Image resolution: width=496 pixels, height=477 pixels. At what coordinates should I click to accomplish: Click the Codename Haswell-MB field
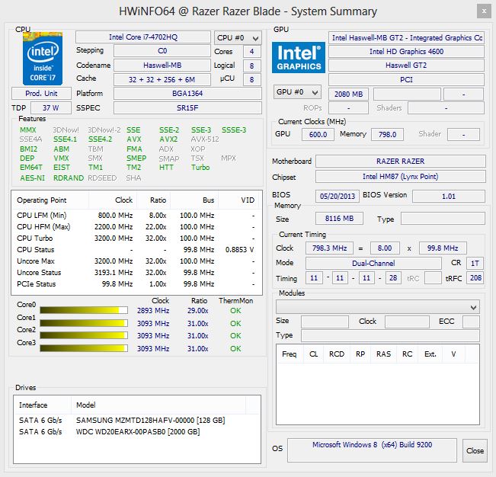pos(162,66)
